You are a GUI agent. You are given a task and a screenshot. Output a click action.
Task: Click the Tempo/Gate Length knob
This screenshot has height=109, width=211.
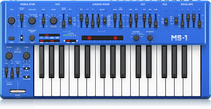(32, 38)
